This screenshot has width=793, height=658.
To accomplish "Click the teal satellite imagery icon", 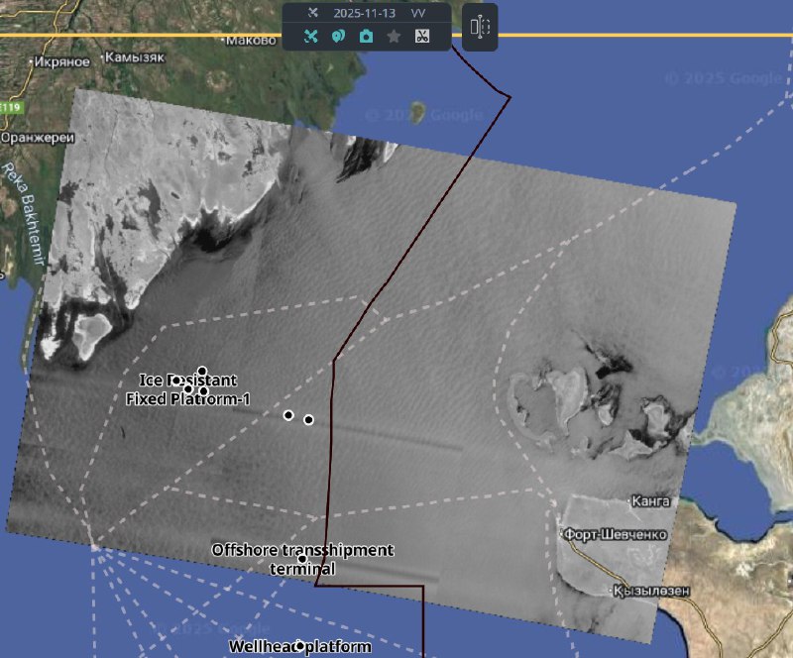I will [310, 37].
